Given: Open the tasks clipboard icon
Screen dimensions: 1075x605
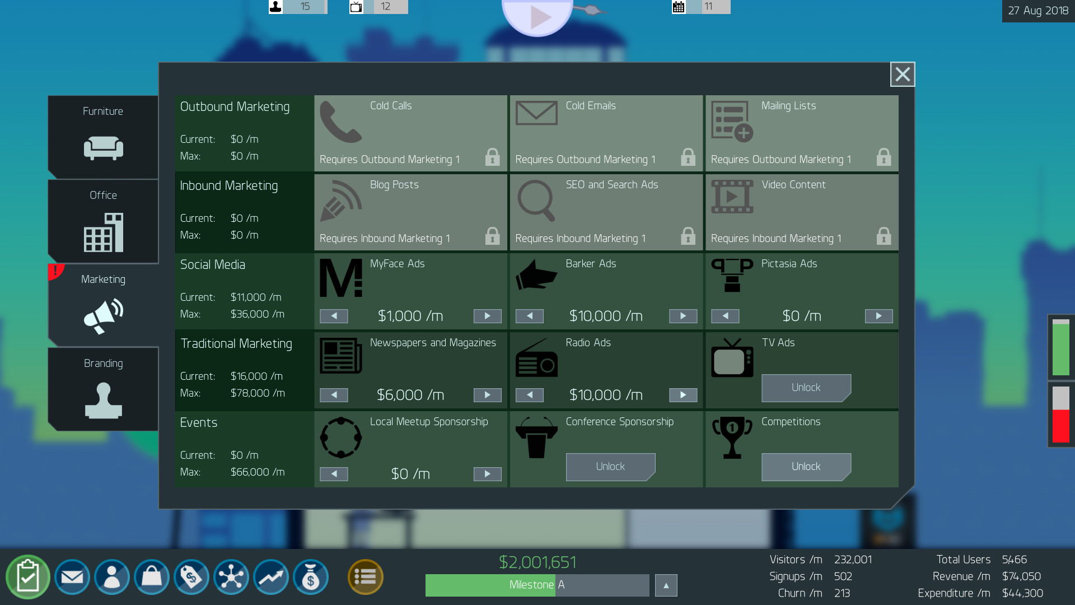Looking at the screenshot, I should [27, 577].
